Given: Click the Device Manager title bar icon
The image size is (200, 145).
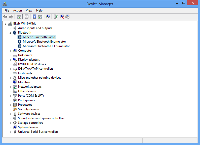Looking at the screenshot, I should 5,4.
